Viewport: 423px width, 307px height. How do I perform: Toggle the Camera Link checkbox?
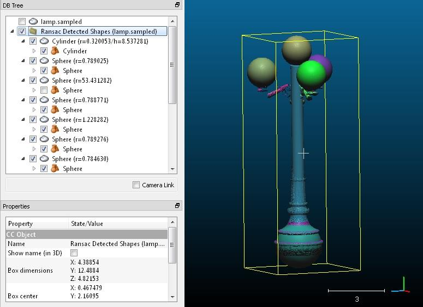pyautogui.click(x=136, y=185)
